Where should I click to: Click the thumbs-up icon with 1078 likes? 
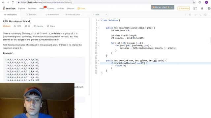point(15,26)
